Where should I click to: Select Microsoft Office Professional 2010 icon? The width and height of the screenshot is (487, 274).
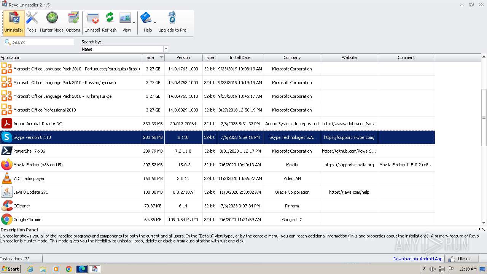(6, 110)
